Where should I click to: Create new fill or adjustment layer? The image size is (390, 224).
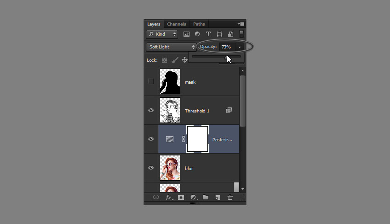click(x=194, y=197)
